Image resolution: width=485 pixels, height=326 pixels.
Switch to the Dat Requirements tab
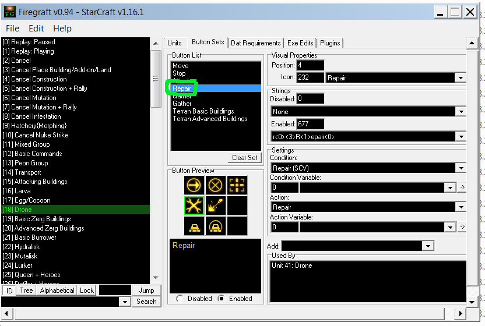[255, 43]
